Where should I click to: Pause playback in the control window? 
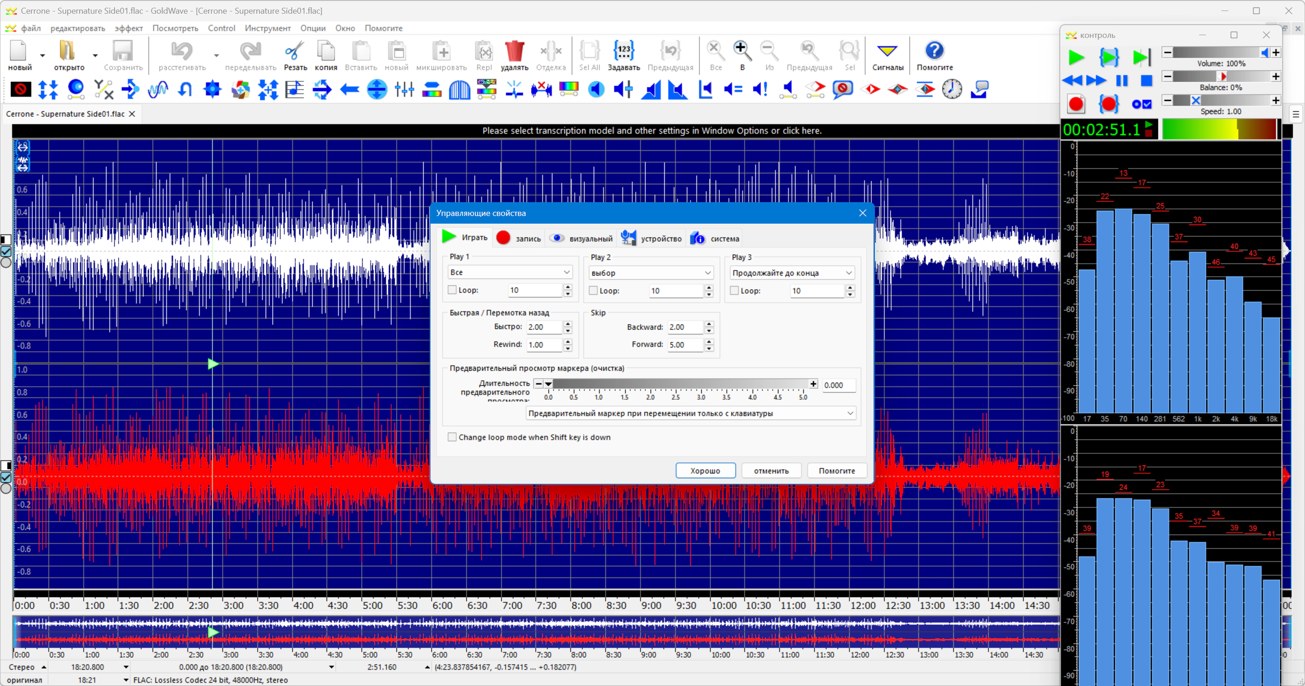(x=1122, y=80)
